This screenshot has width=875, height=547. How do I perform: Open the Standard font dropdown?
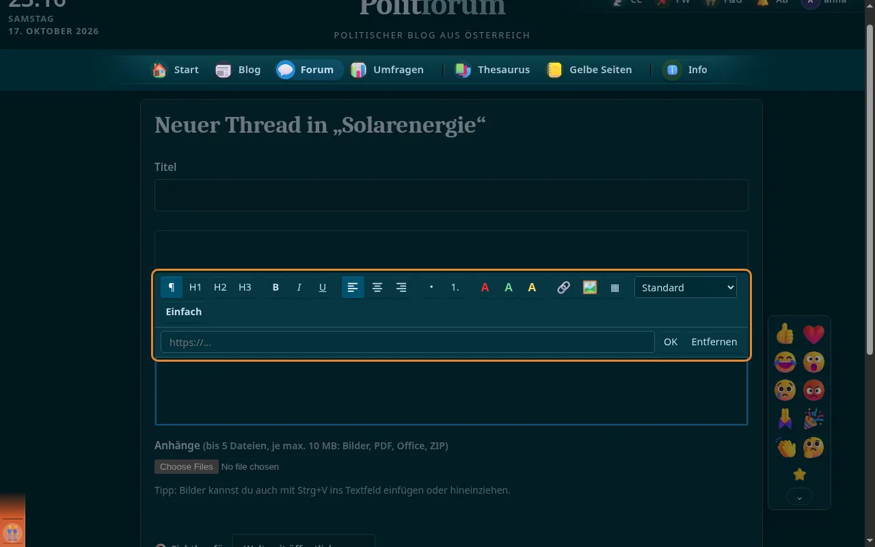coord(686,287)
